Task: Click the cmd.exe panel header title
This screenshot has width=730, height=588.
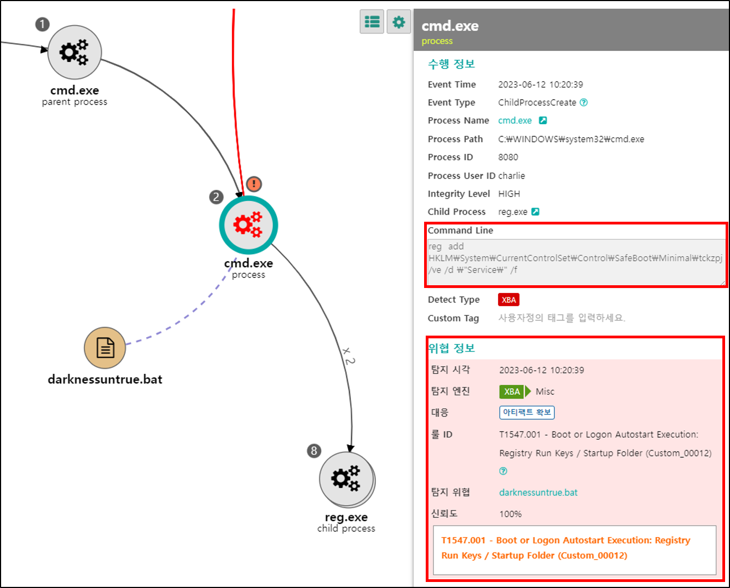Action: 450,26
